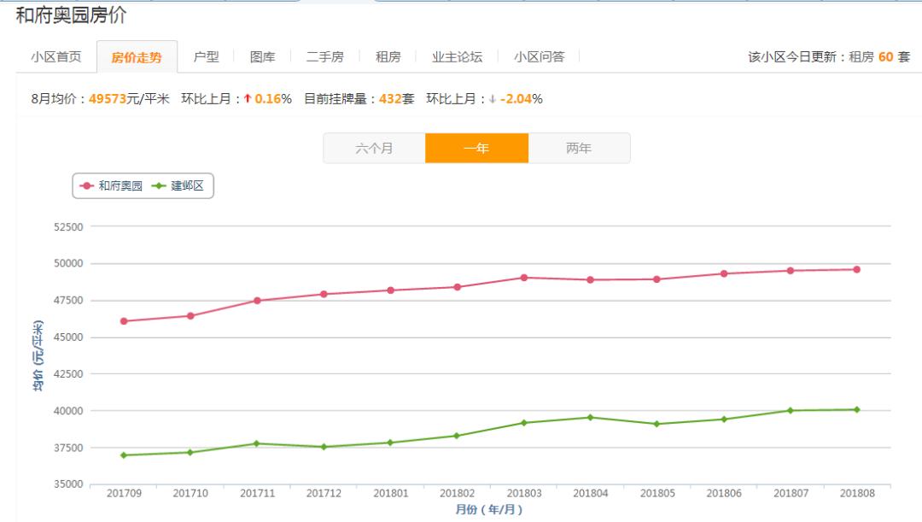Click the 201808 point on the pink price line
Screen dimensions: 922x522
856,268
